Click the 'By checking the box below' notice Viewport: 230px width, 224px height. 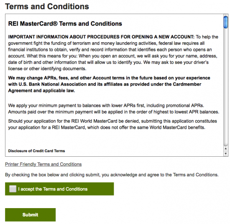coord(112,175)
